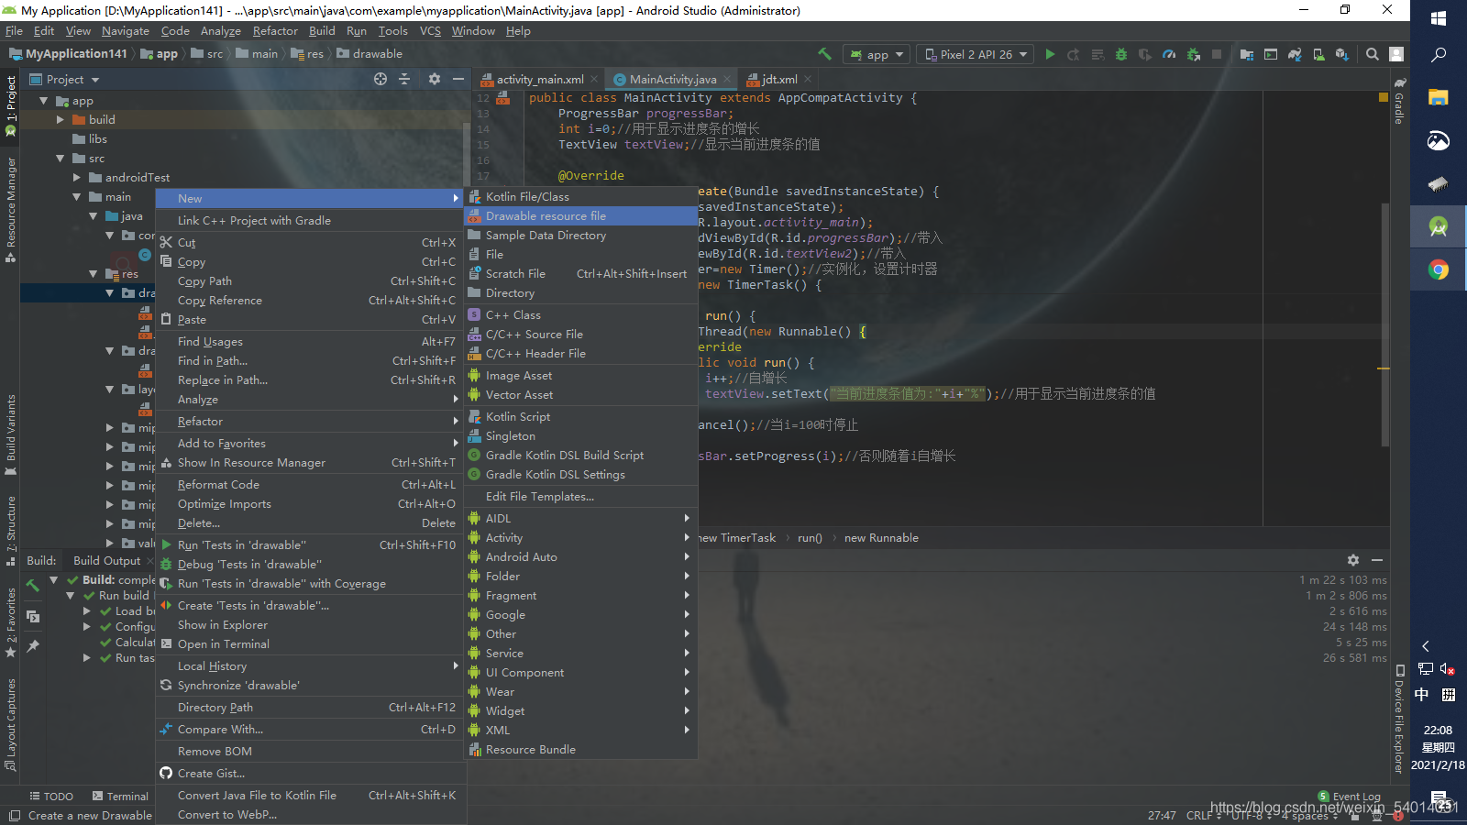
Task: Open the AVD Manager icon
Action: click(1318, 54)
